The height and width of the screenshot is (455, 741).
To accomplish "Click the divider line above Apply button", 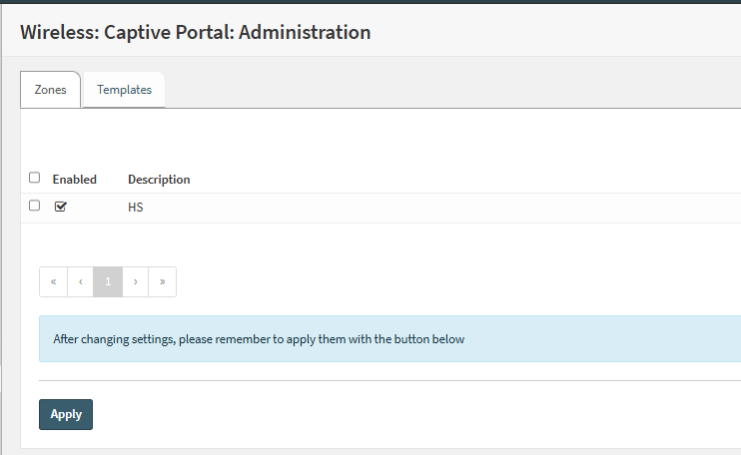I will (x=389, y=380).
